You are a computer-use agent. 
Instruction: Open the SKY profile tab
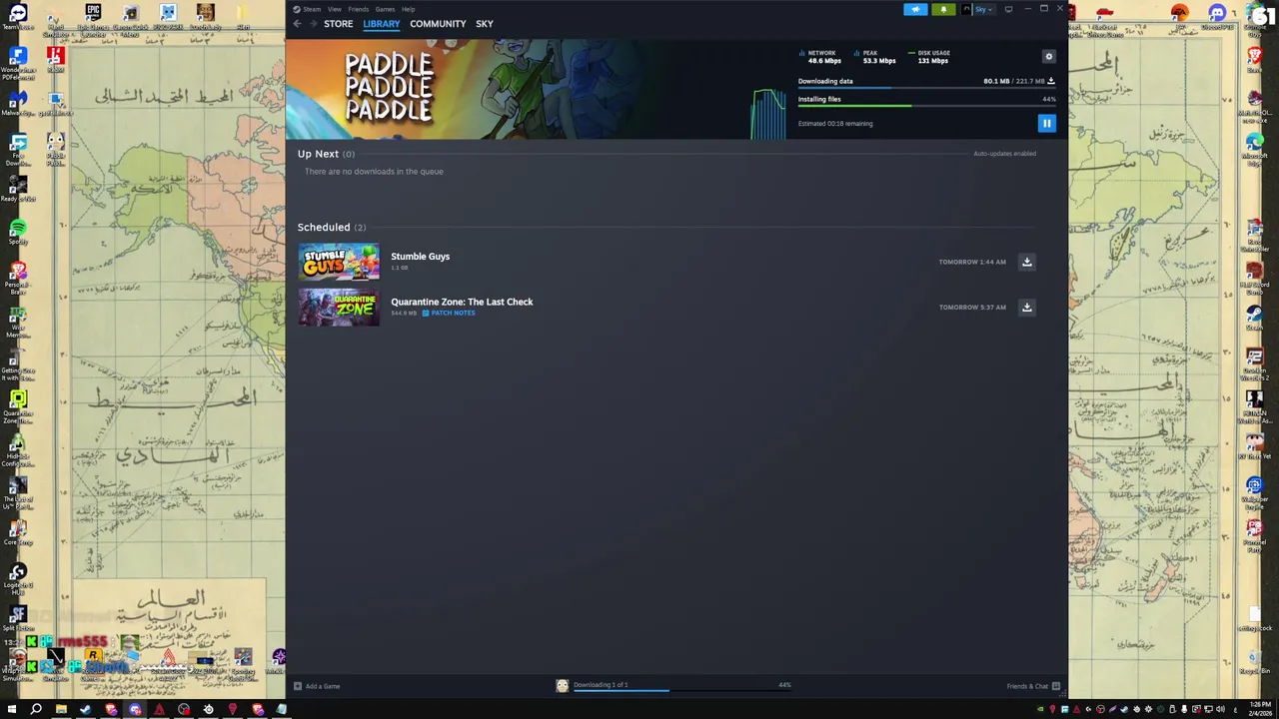pyautogui.click(x=484, y=24)
